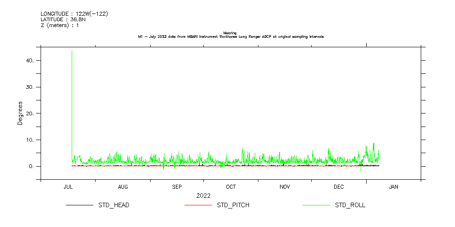The height and width of the screenshot is (227, 455).
Task: Select the line sample beside STD_HEAD
Action: 79,205
